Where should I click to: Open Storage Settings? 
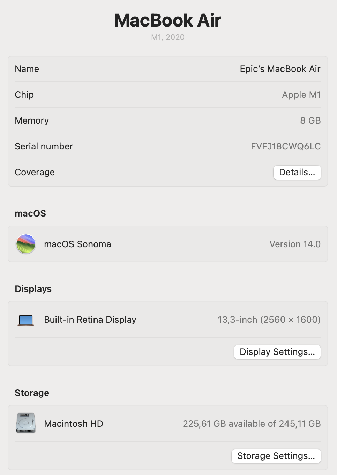[x=276, y=456]
